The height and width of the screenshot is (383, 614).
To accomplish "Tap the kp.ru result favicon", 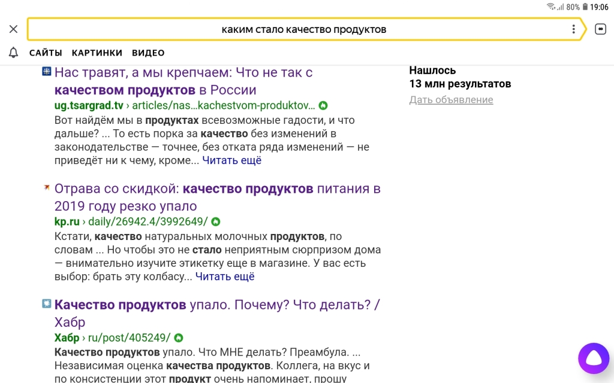I will (x=46, y=188).
